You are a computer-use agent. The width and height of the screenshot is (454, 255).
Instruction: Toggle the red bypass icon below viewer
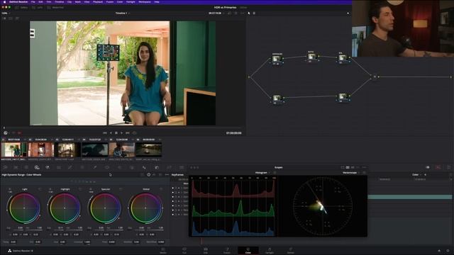pos(19,133)
